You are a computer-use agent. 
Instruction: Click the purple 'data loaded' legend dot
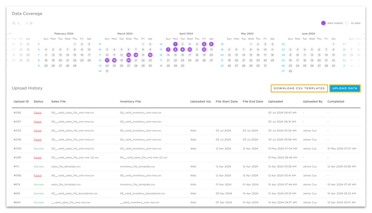click(323, 23)
